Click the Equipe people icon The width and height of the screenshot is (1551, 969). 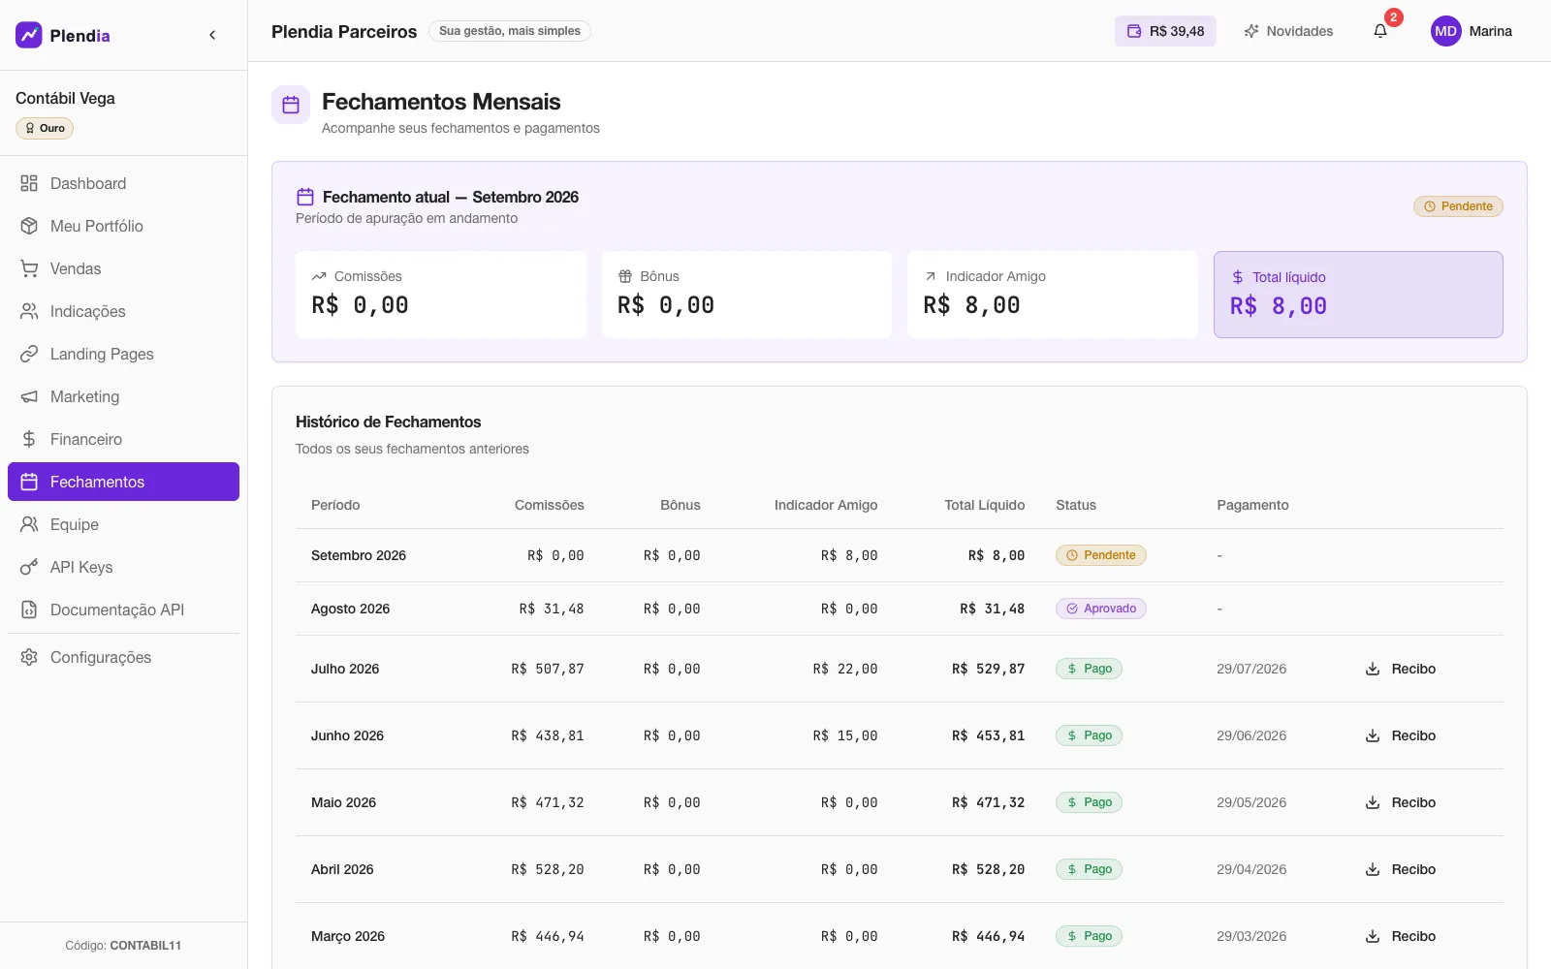click(29, 524)
